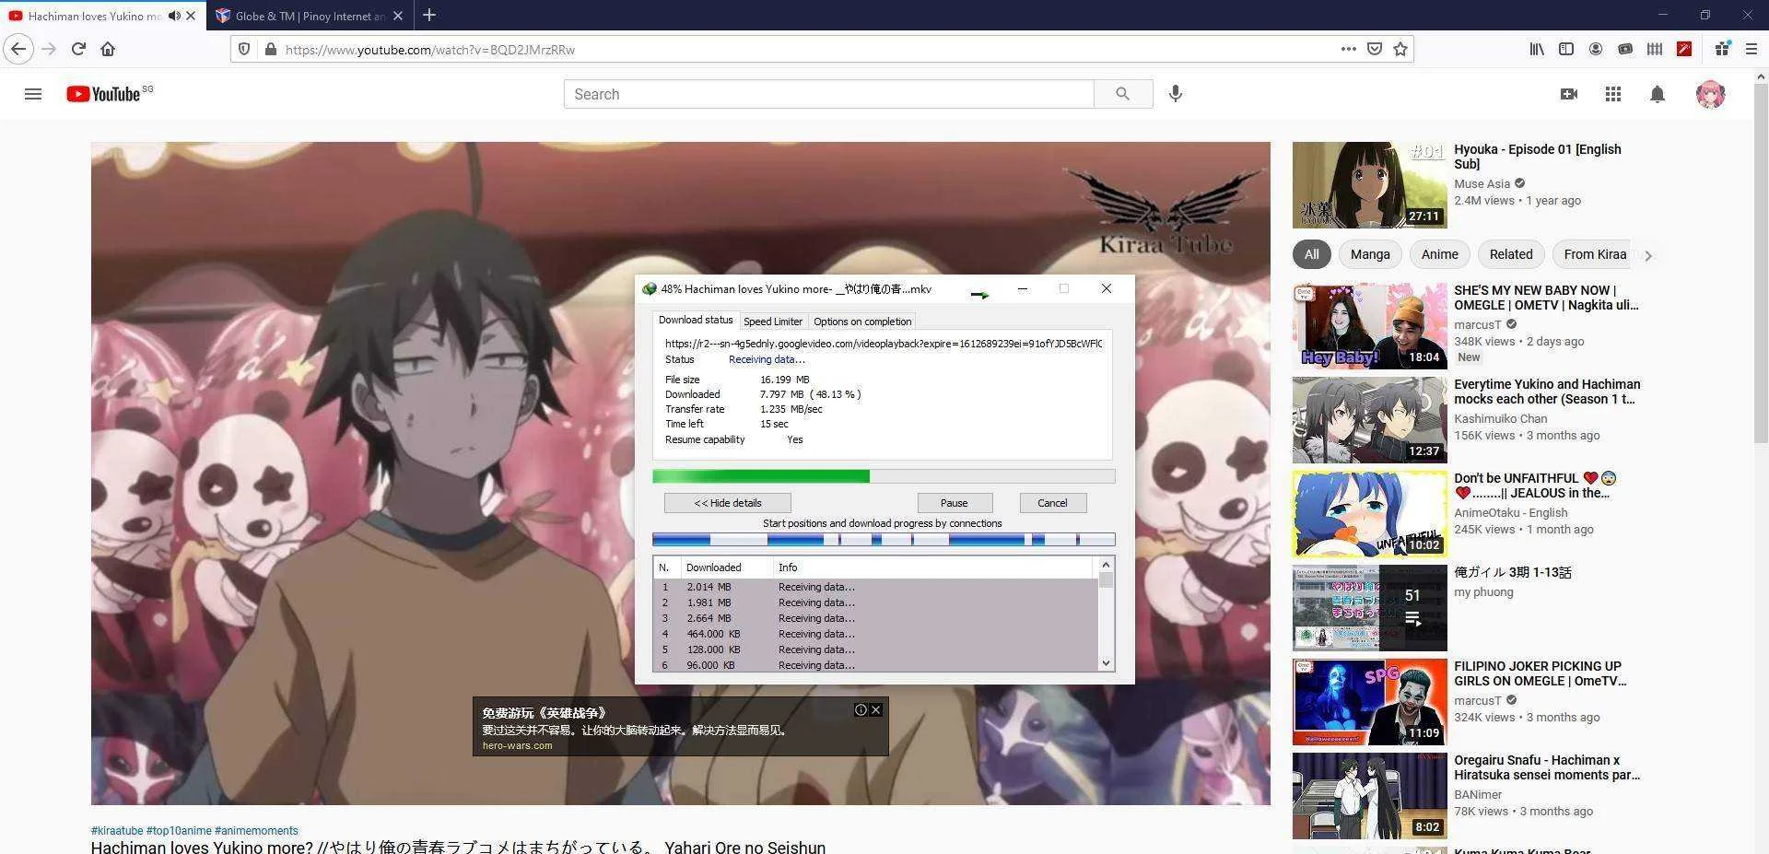Click the #animemoments hashtag link
The height and width of the screenshot is (854, 1769).
coord(256,831)
